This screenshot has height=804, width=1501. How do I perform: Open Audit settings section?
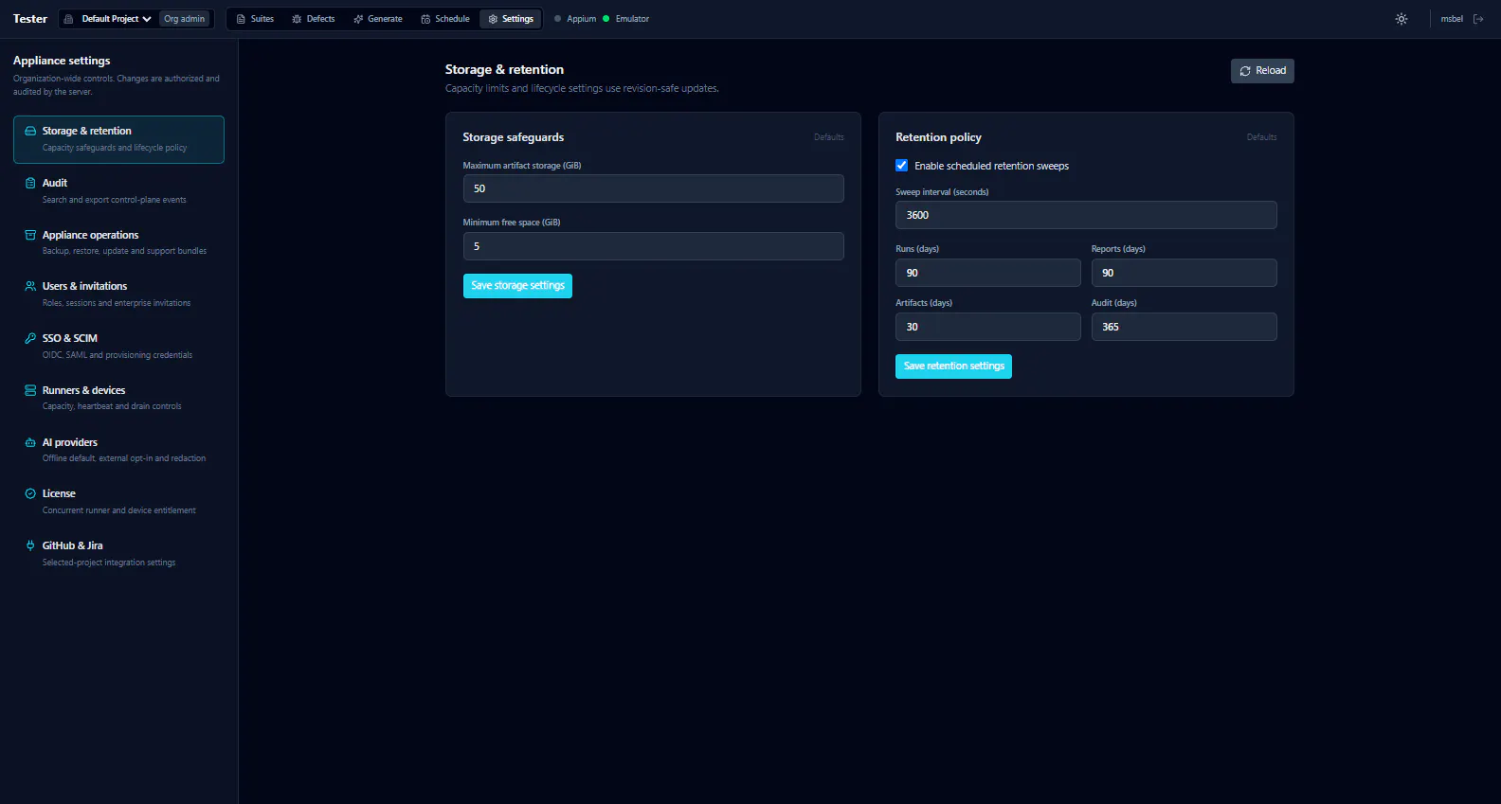tap(118, 191)
